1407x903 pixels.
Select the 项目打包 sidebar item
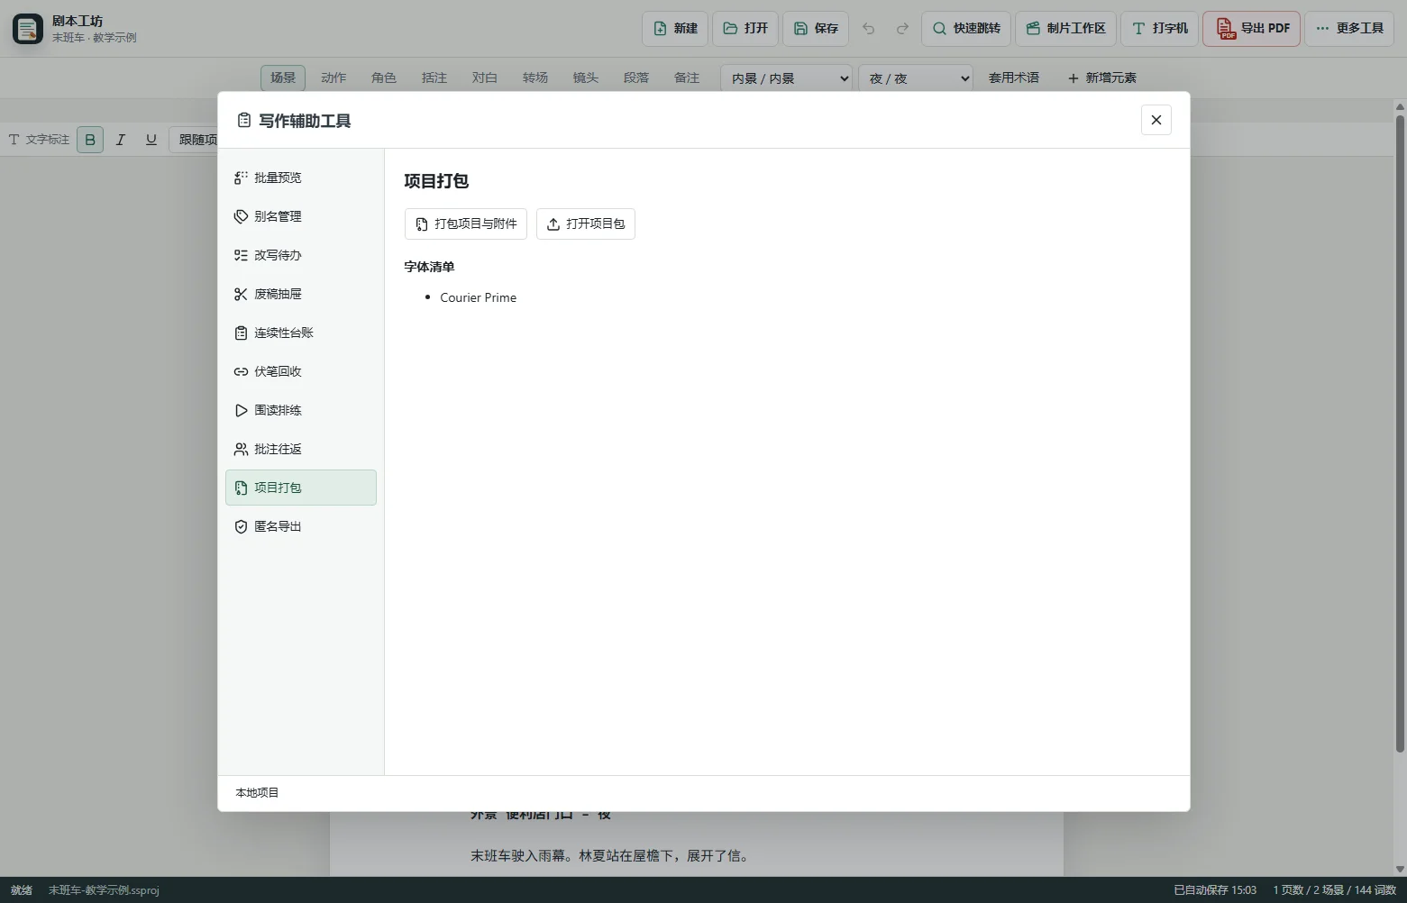tap(301, 488)
